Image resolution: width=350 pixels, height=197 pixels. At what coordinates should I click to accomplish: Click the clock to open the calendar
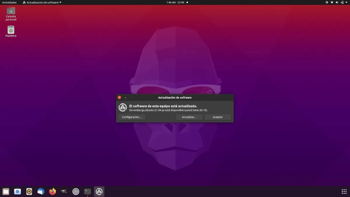tap(175, 2)
